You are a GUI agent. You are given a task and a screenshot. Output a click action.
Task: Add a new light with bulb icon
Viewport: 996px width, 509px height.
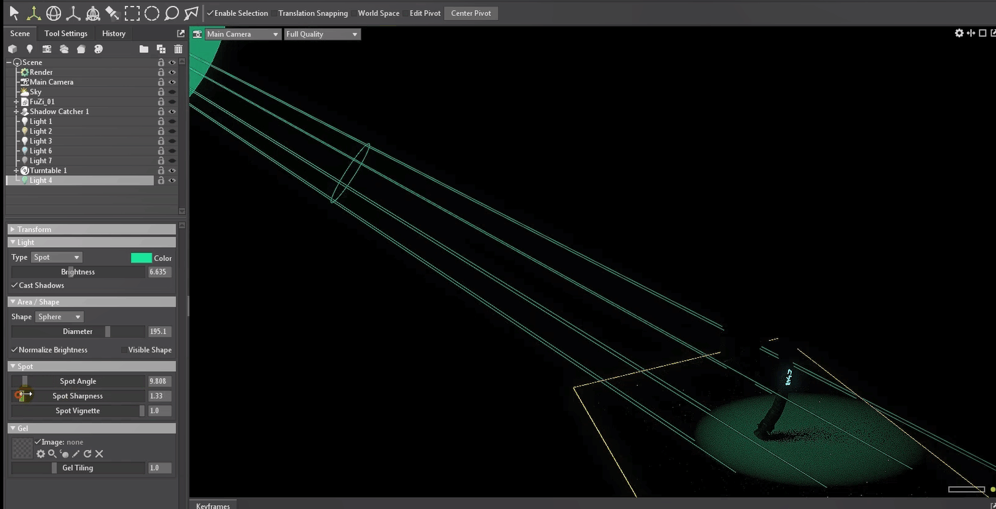[29, 48]
